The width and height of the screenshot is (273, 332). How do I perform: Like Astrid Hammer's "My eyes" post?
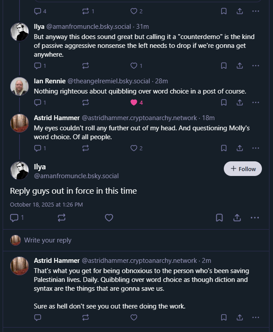134,148
